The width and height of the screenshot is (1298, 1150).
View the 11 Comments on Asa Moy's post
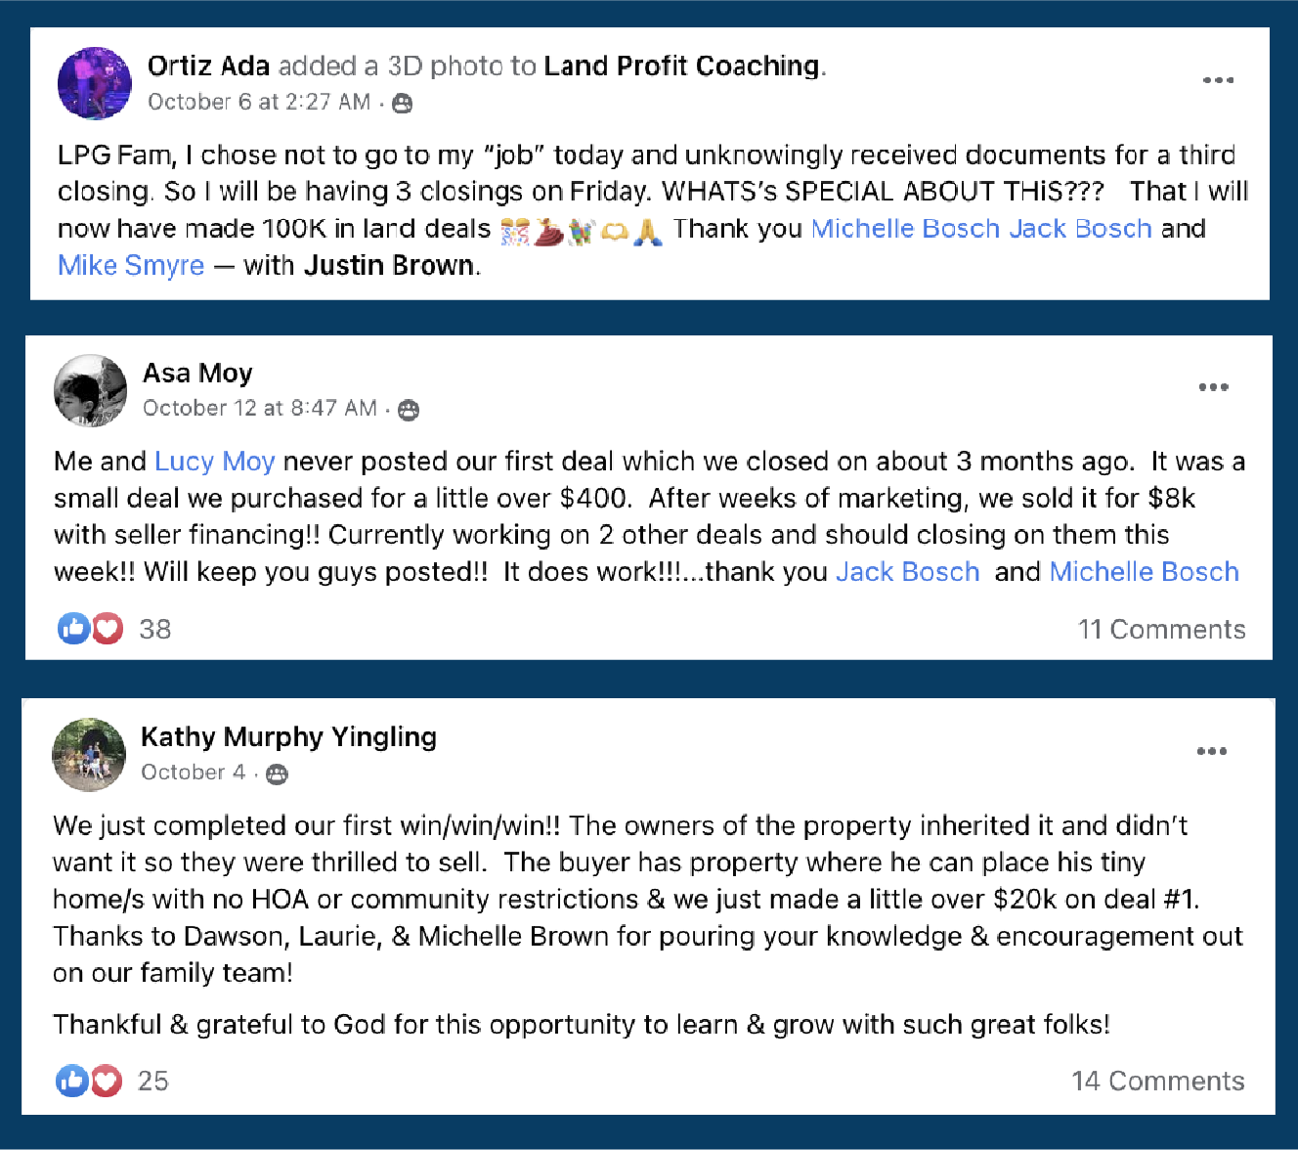pyautogui.click(x=1161, y=629)
